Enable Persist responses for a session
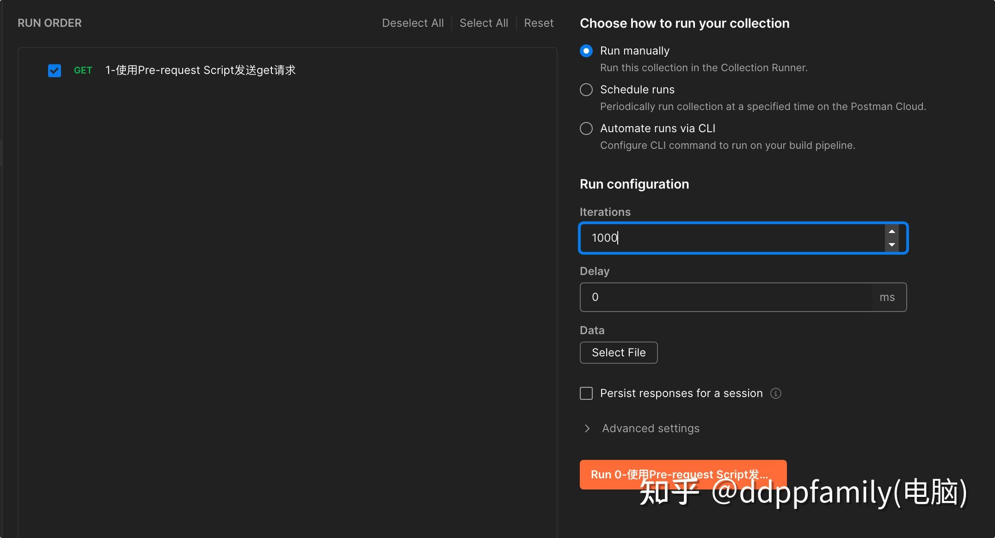The height and width of the screenshot is (538, 995). 586,393
